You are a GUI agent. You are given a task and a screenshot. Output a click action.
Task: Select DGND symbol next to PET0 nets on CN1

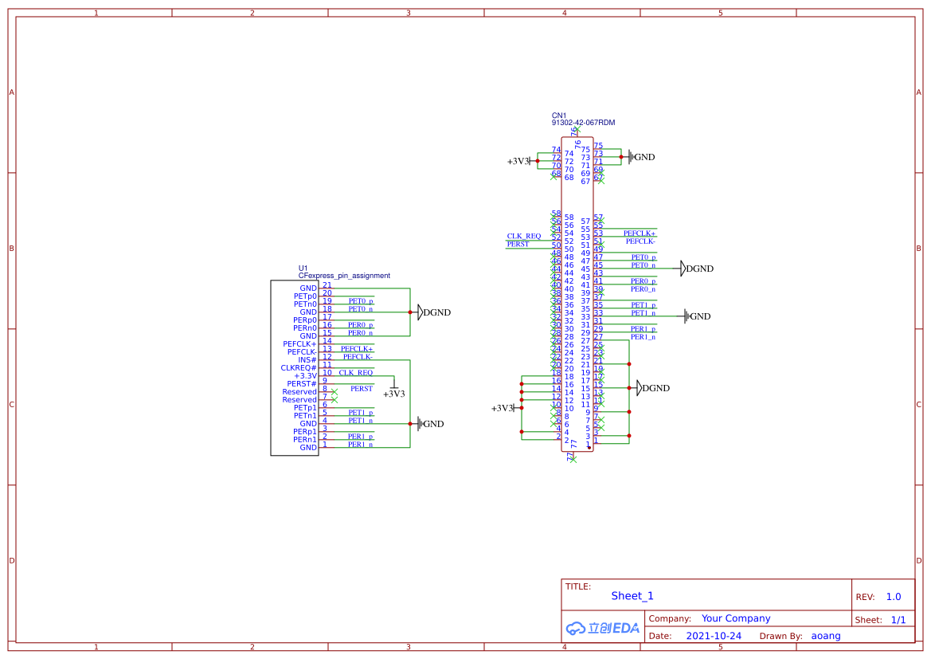coord(684,269)
